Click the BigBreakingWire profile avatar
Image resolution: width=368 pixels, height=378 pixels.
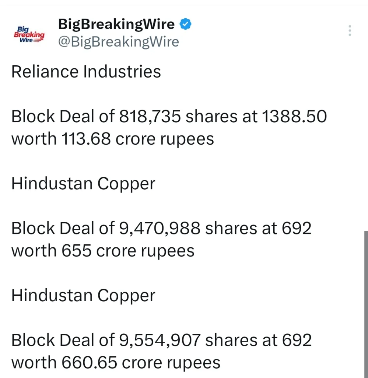point(29,33)
